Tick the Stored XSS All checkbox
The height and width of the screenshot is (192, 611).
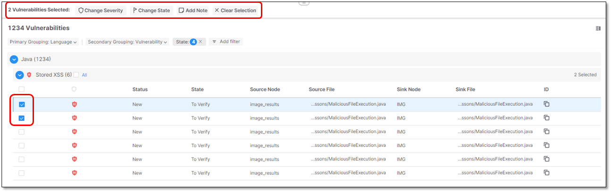[x=76, y=75]
